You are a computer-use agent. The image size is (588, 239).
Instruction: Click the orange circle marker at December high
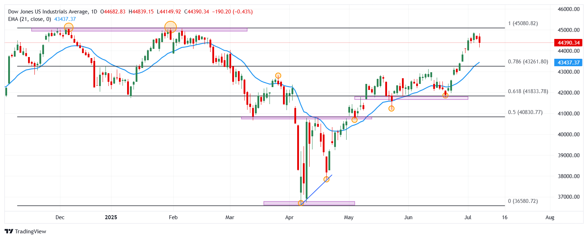tap(69, 27)
